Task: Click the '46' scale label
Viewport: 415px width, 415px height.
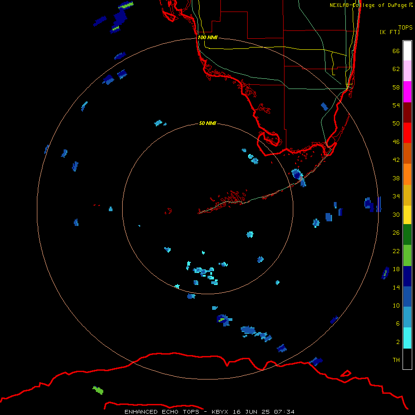Action: click(x=396, y=142)
